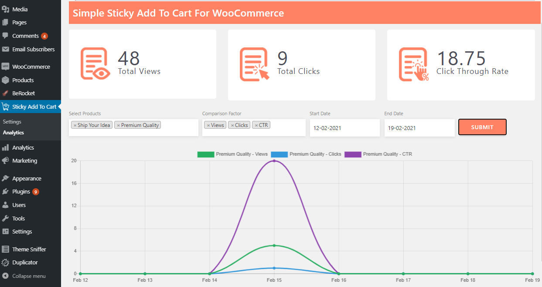Click the green Views data point at Feb 15
This screenshot has height=287, width=542.
tap(274, 245)
